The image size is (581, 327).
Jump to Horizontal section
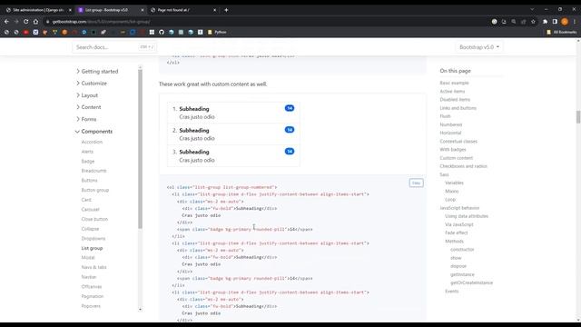450,133
